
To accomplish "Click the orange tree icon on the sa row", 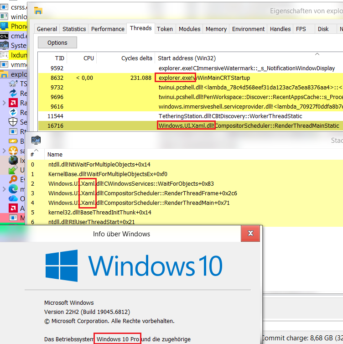I will 13,151.
